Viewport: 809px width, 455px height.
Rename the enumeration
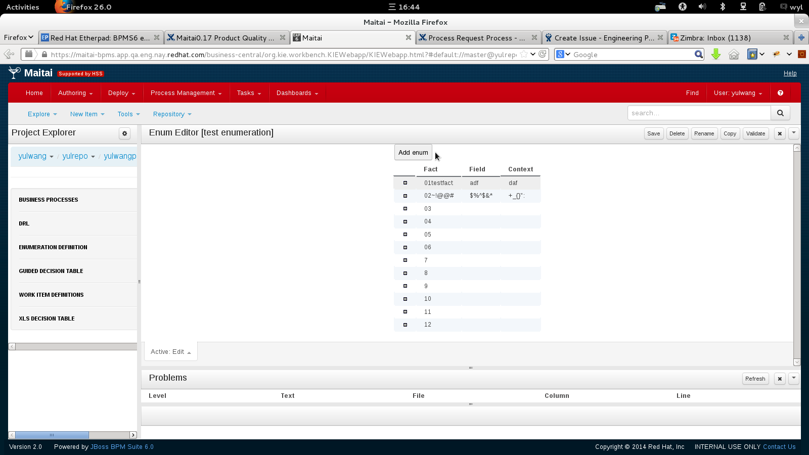click(704, 133)
